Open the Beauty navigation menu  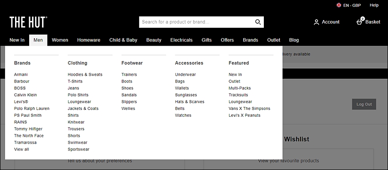[x=154, y=40]
